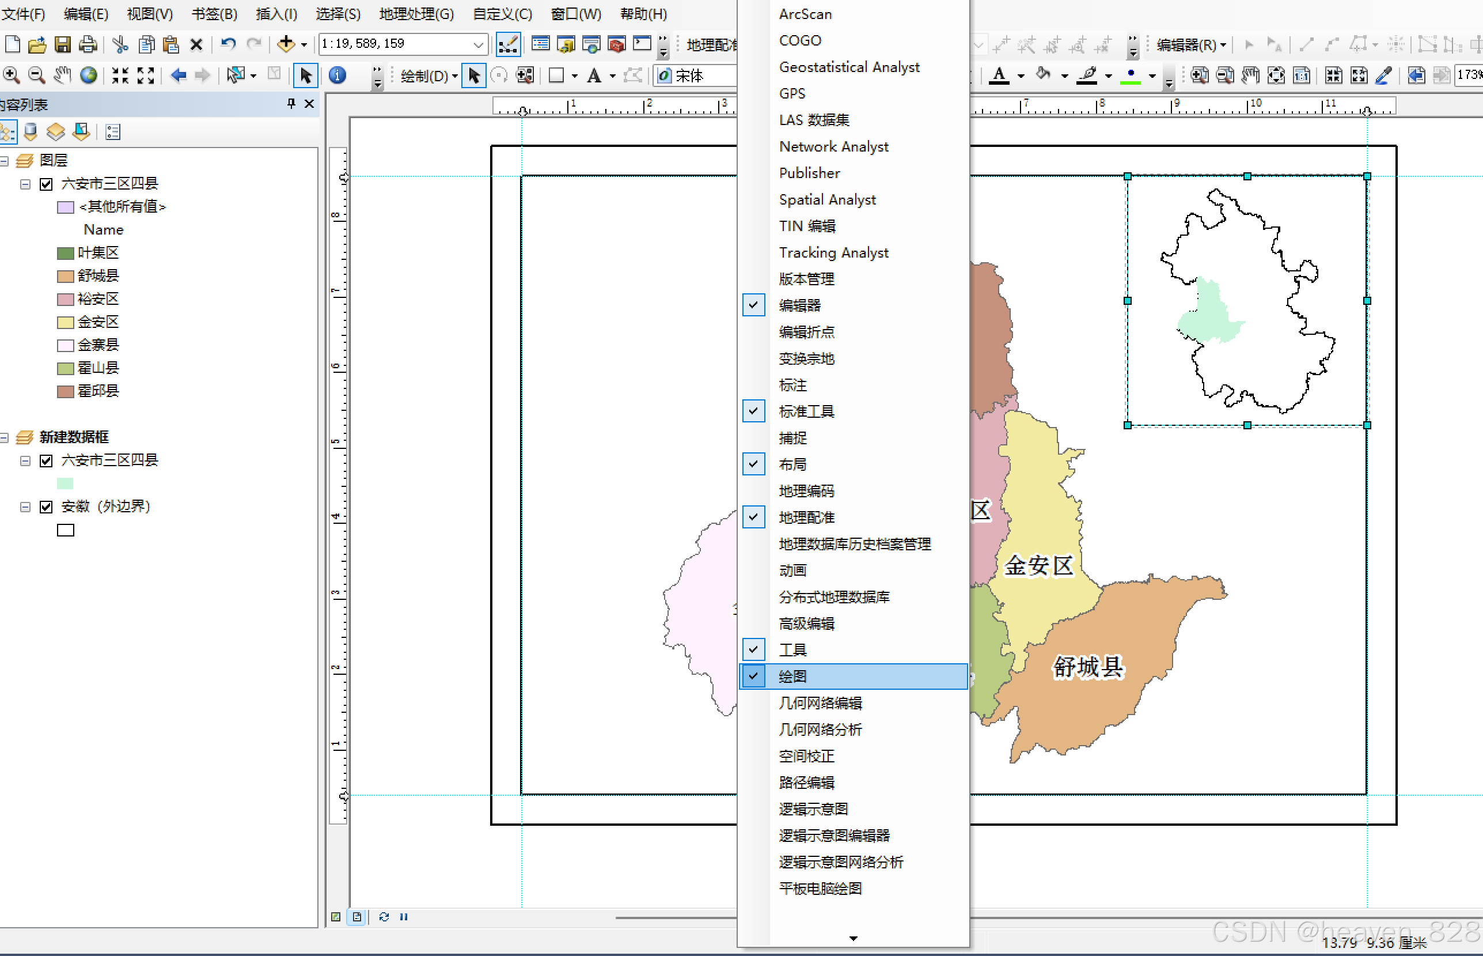The height and width of the screenshot is (956, 1483).
Task: Open the 地理处理(G) menu
Action: [416, 14]
